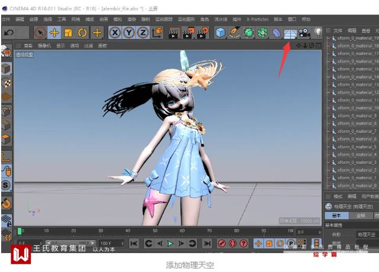
Task: Render the current view with clapperboard icon
Action: tap(174, 33)
